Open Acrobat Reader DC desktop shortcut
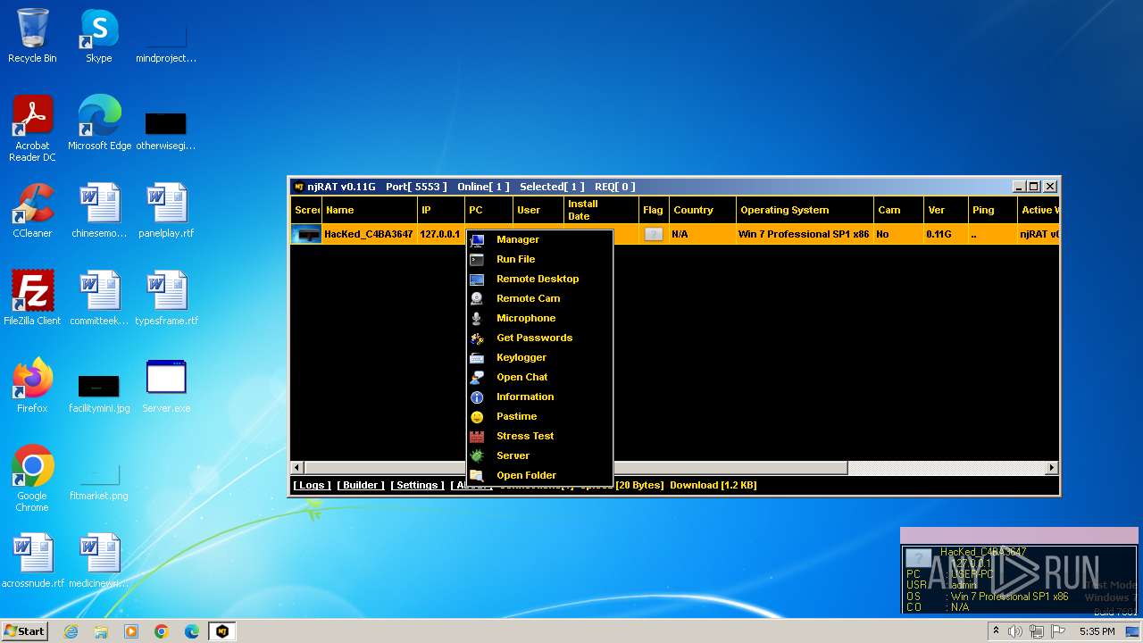The image size is (1143, 643). click(x=32, y=129)
